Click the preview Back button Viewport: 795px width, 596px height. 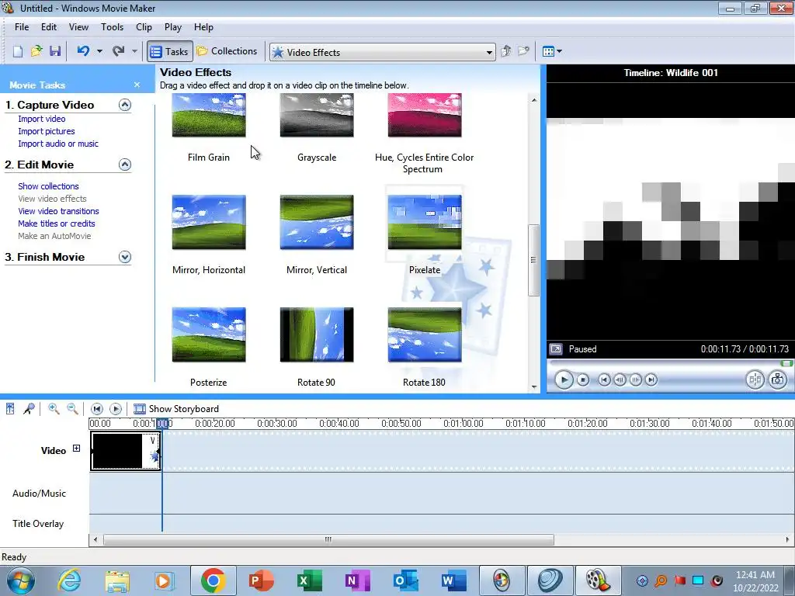pyautogui.click(x=604, y=379)
